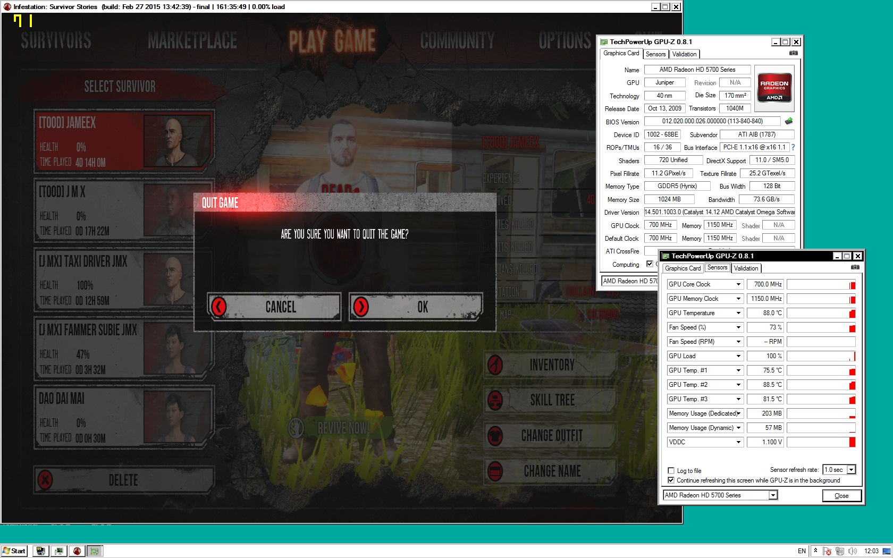
Task: Confirm quit with OK button
Action: (x=416, y=307)
